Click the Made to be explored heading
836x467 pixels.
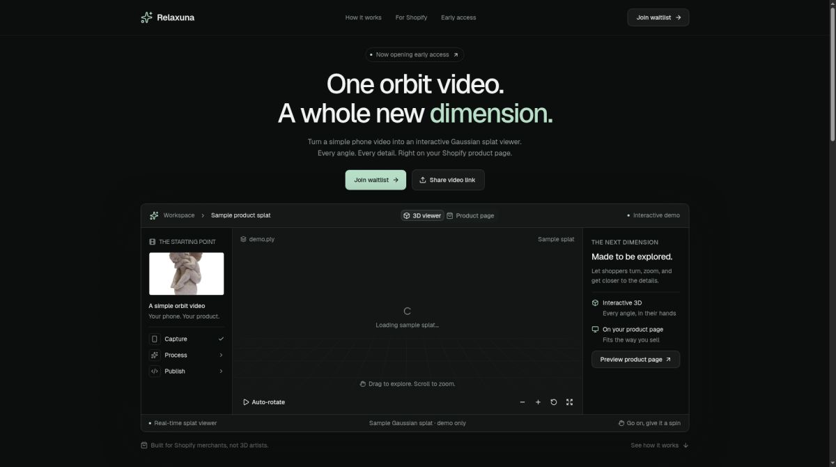632,257
